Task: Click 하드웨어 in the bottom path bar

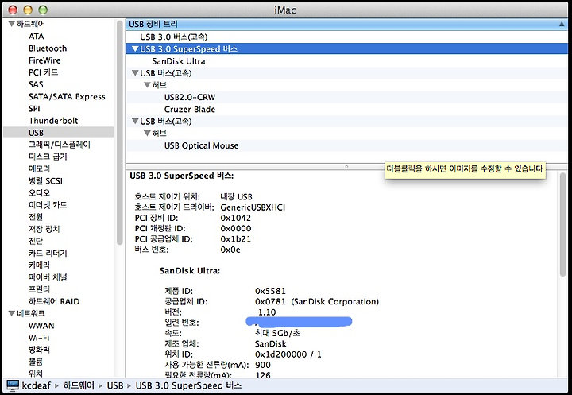Action: point(79,385)
